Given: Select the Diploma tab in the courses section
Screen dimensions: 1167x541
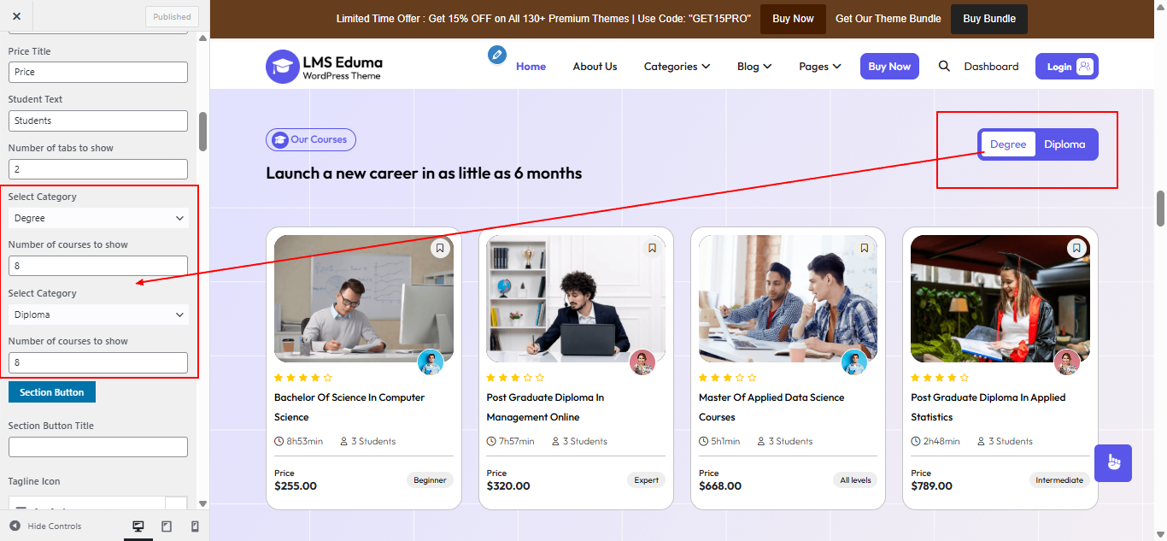Looking at the screenshot, I should tap(1065, 144).
